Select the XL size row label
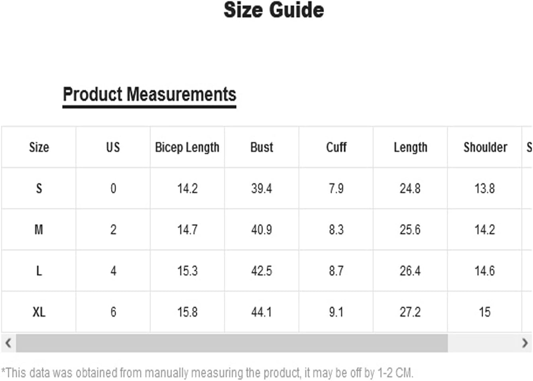Screen dimensions: 533x381 click(39, 312)
